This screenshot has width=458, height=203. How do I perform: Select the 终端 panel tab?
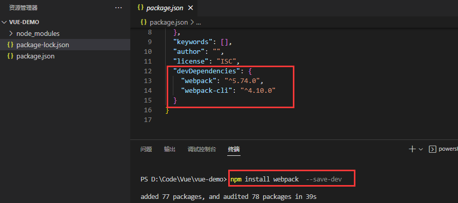click(x=234, y=149)
